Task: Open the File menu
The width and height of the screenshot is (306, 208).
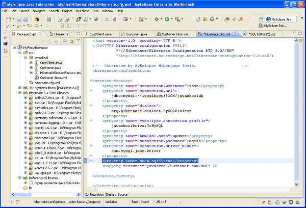Action: [x=5, y=11]
